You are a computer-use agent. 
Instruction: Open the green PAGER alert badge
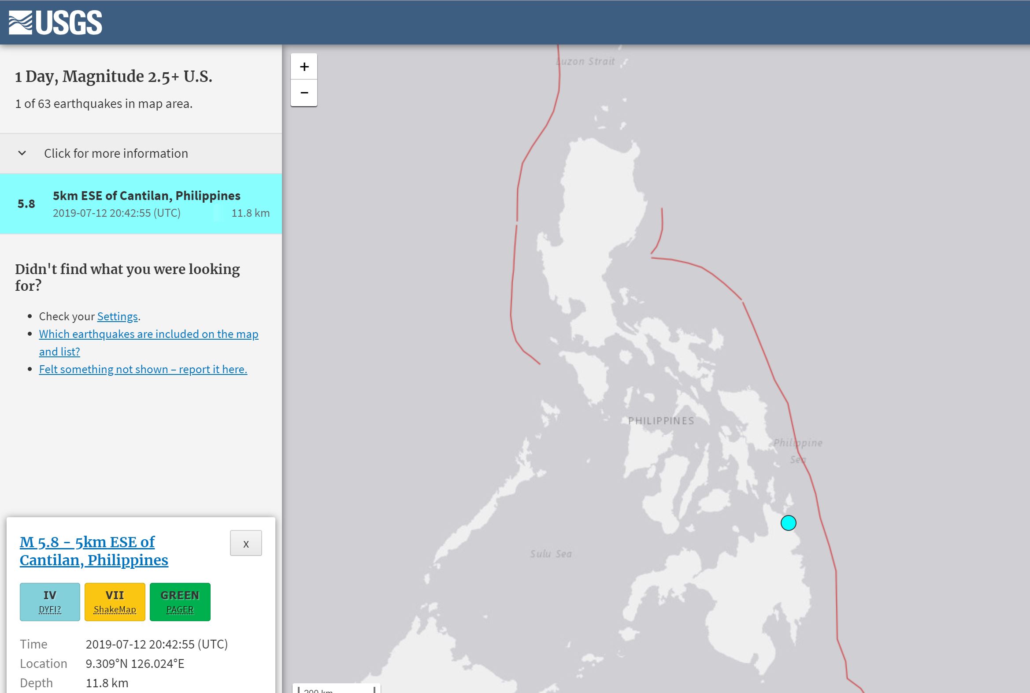click(180, 601)
